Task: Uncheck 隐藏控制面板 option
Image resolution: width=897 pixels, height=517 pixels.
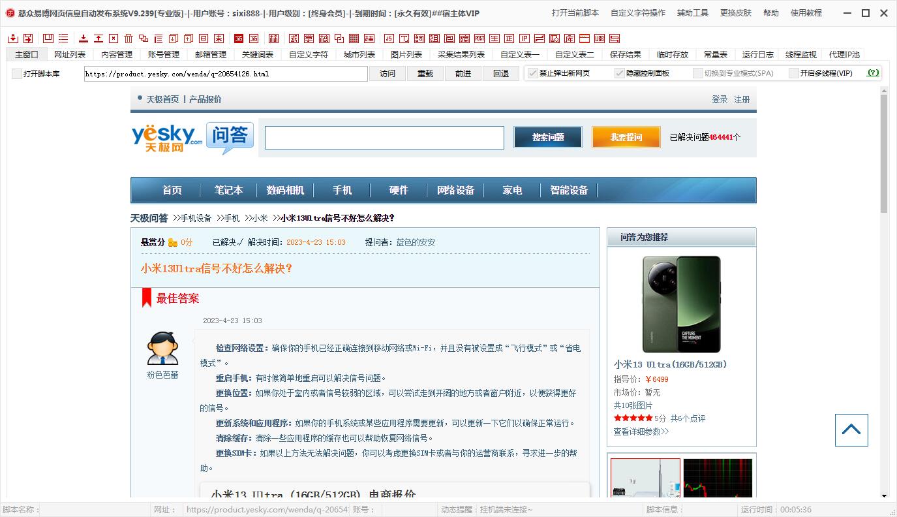Action: coord(620,73)
